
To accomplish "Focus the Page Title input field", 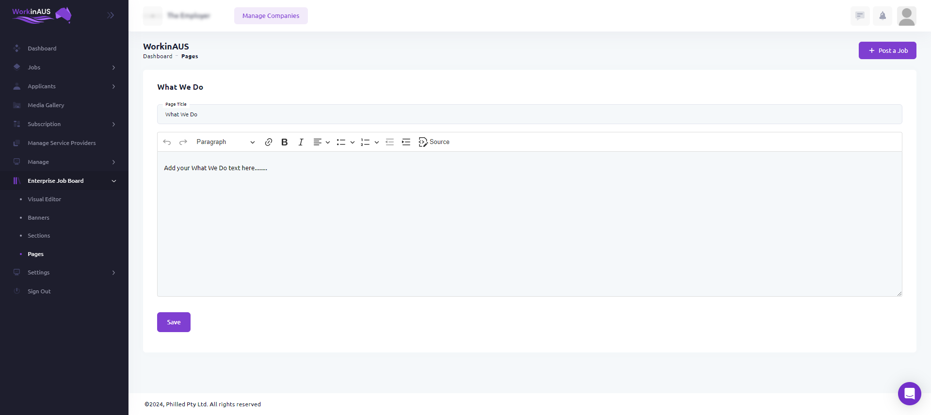I will [x=530, y=114].
